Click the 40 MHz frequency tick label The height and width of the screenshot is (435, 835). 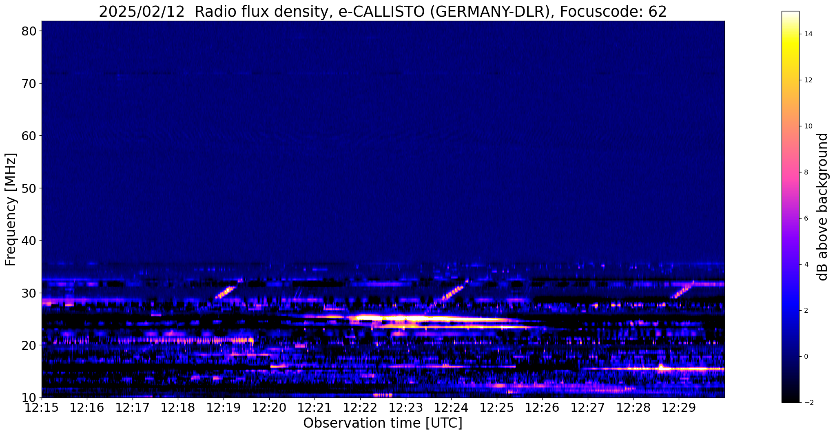pyautogui.click(x=29, y=241)
